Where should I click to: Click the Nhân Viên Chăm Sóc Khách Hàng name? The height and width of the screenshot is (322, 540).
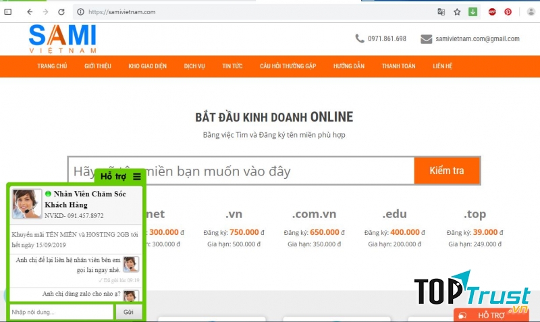tap(86, 199)
